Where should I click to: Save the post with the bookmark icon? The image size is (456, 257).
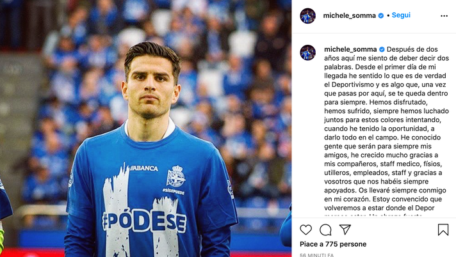(443, 230)
